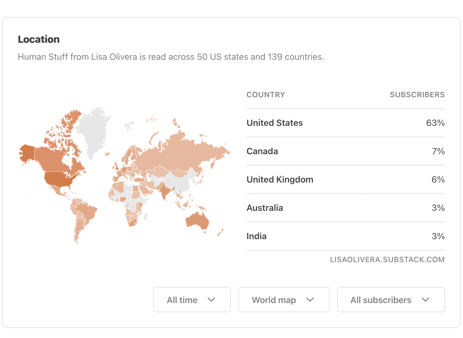Select the Canada row in table

pyautogui.click(x=346, y=151)
